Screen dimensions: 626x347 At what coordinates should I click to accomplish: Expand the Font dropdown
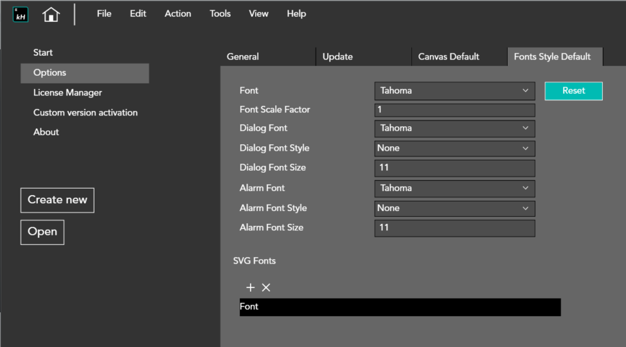pyautogui.click(x=454, y=91)
